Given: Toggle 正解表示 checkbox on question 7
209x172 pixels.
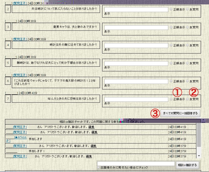Looking at the screenshot, I should pos(171,99).
